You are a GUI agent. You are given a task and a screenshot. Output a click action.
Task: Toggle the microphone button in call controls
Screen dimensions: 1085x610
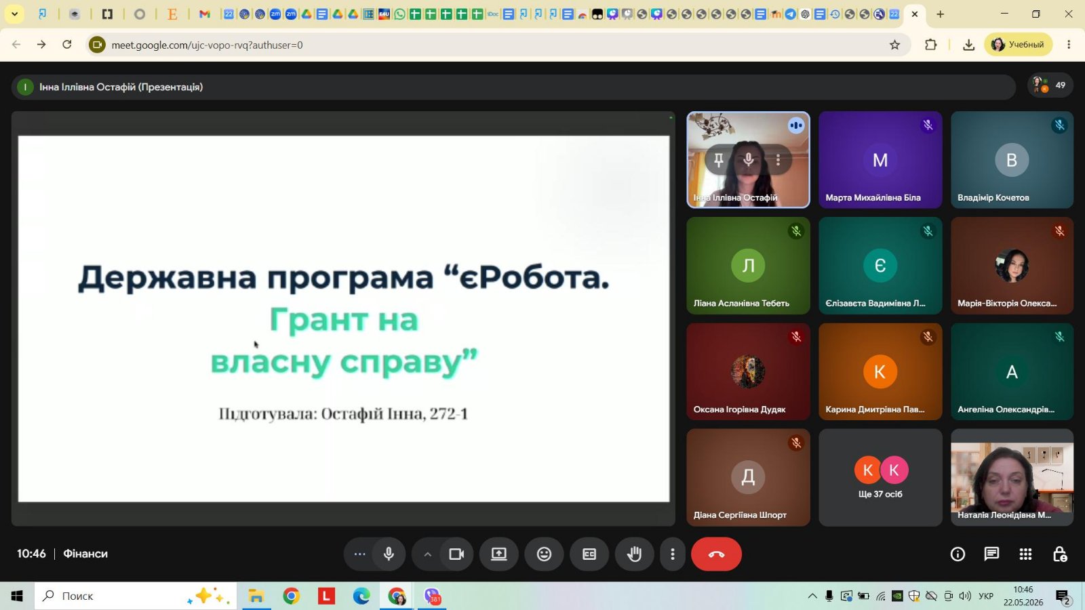tap(389, 554)
